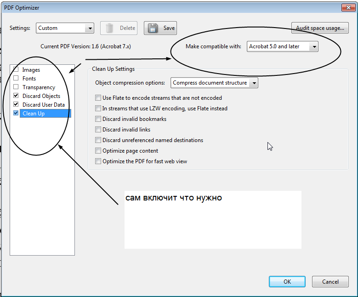Select the Transparency panel item
358x297 pixels.
point(39,87)
